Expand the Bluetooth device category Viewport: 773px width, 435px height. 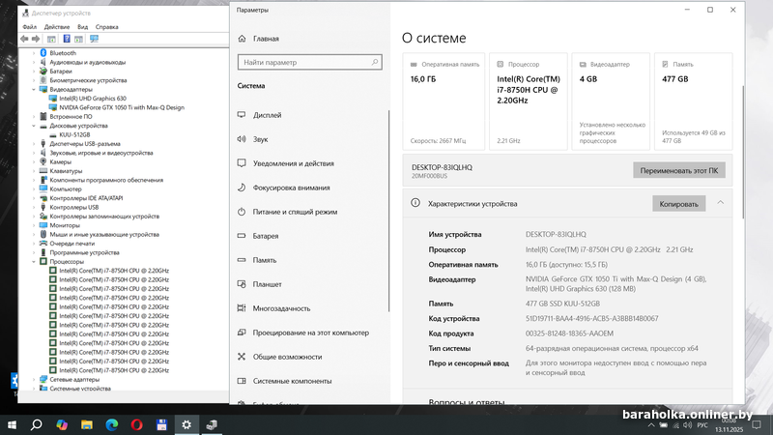click(34, 53)
